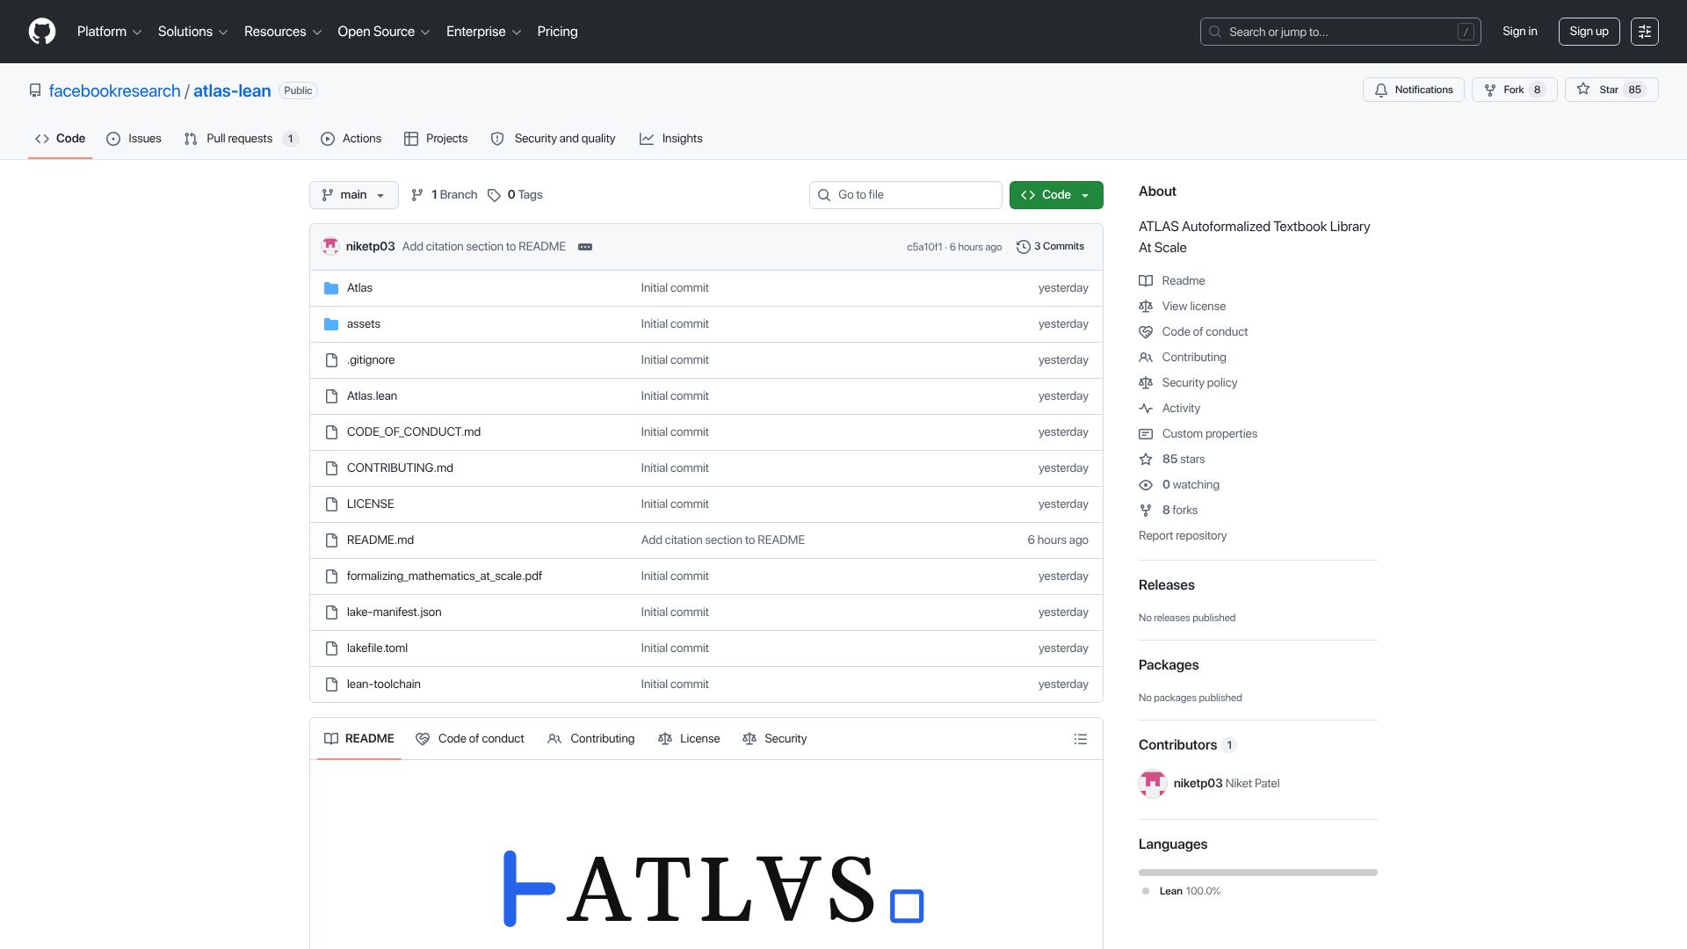This screenshot has height=949, width=1687.
Task: Switch to the Issues tab
Action: tap(134, 139)
